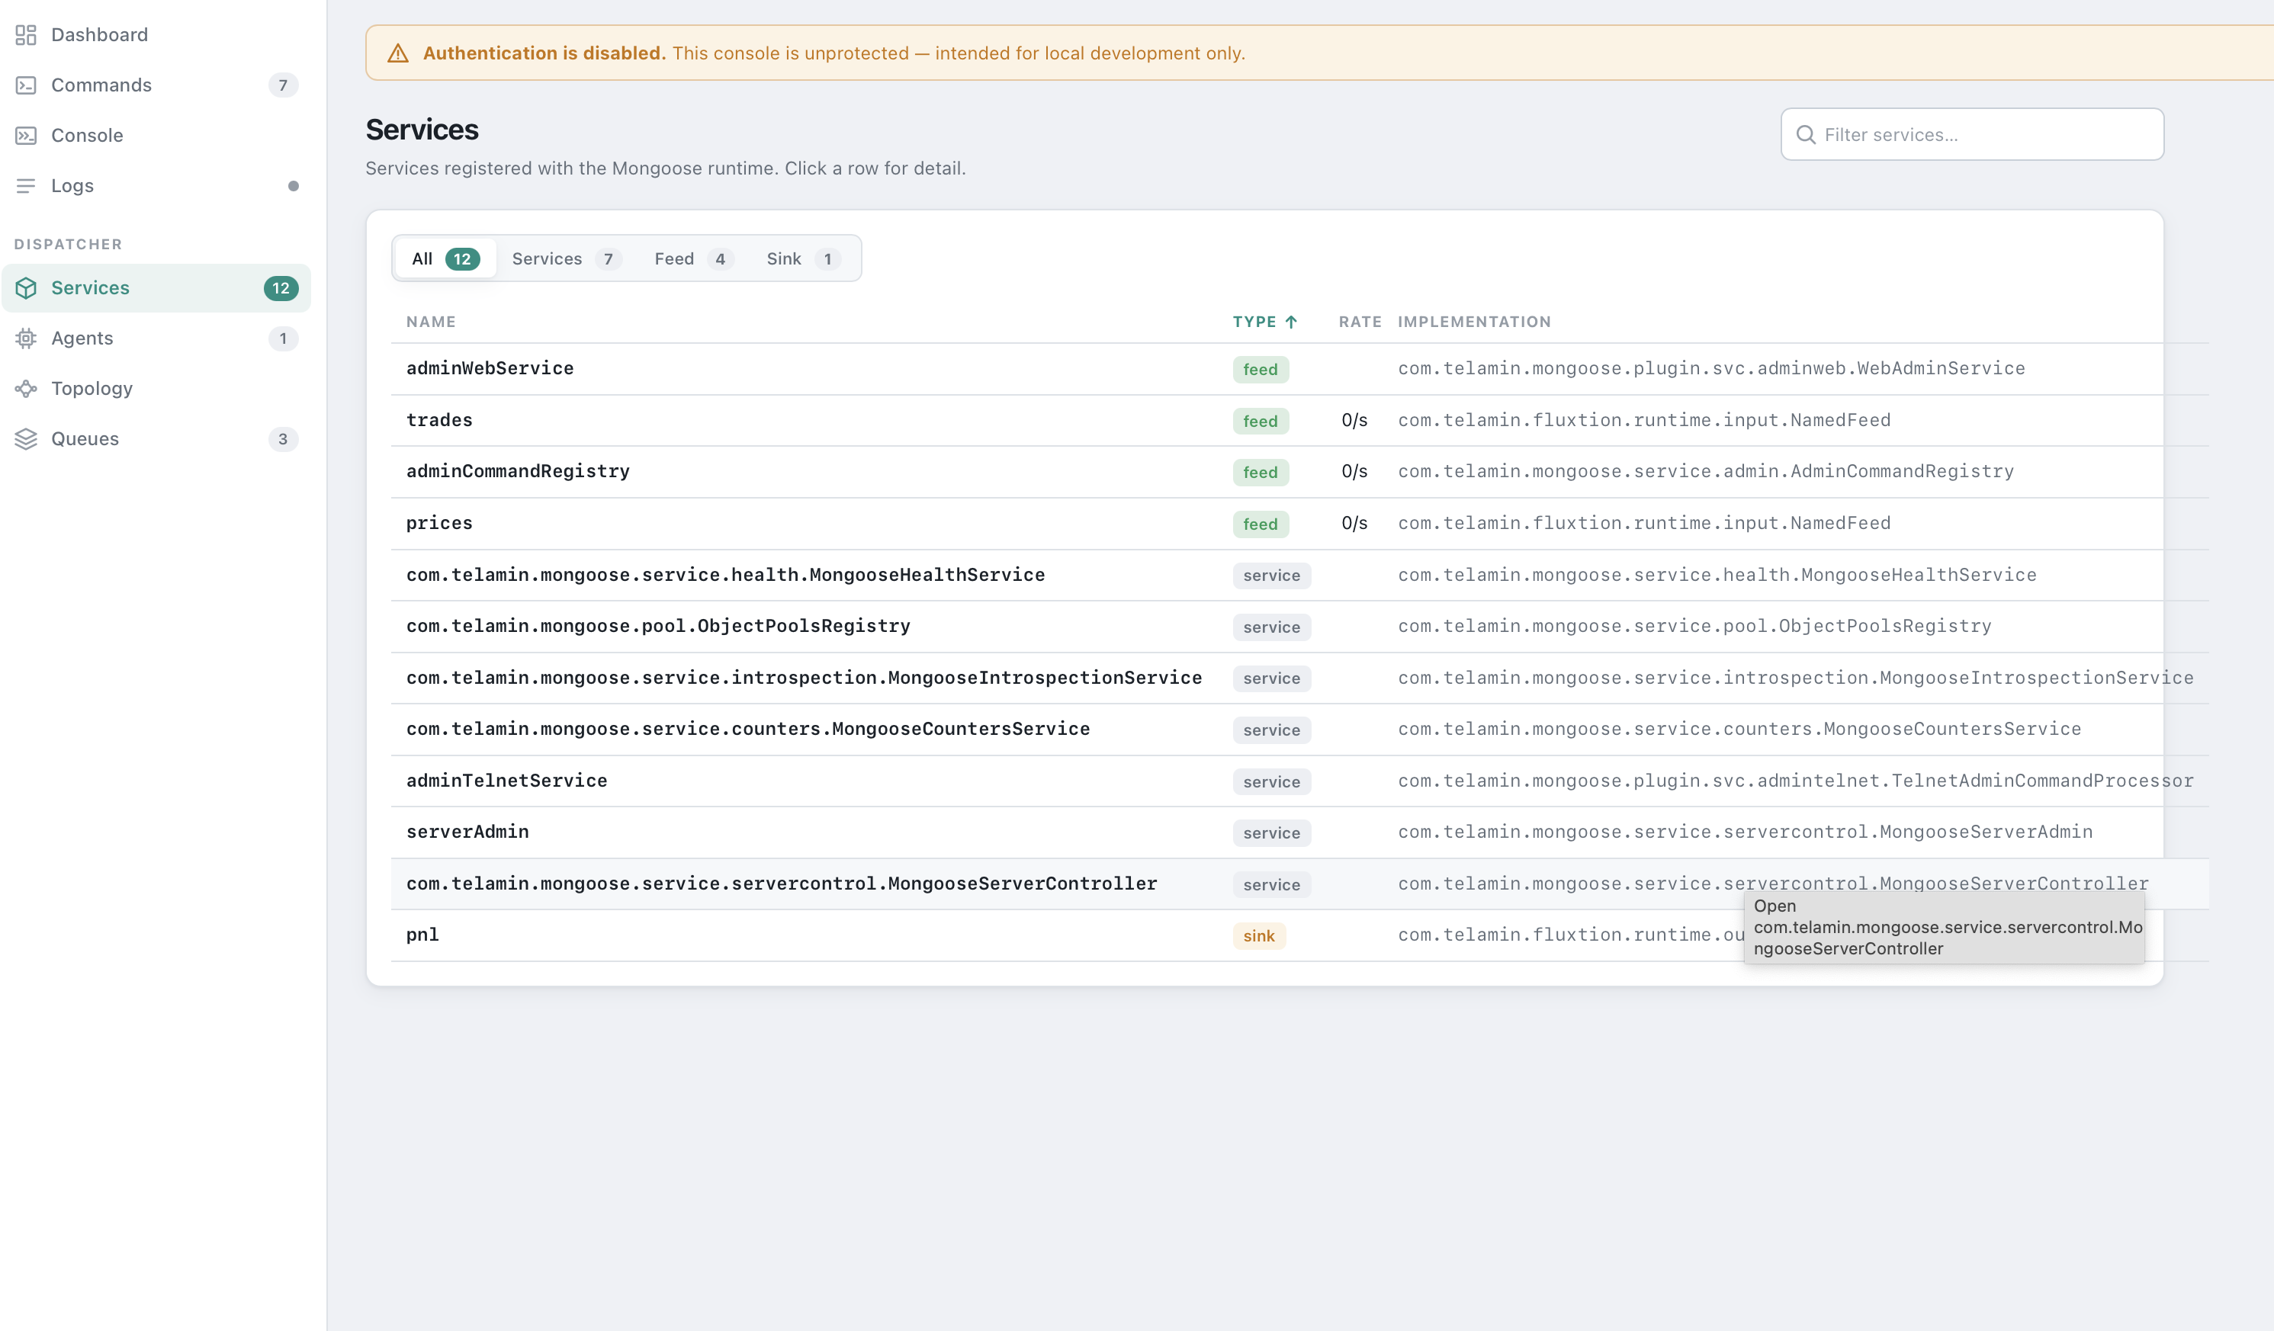Click the Topology nodes icon
This screenshot has height=1331, width=2274.
(25, 389)
